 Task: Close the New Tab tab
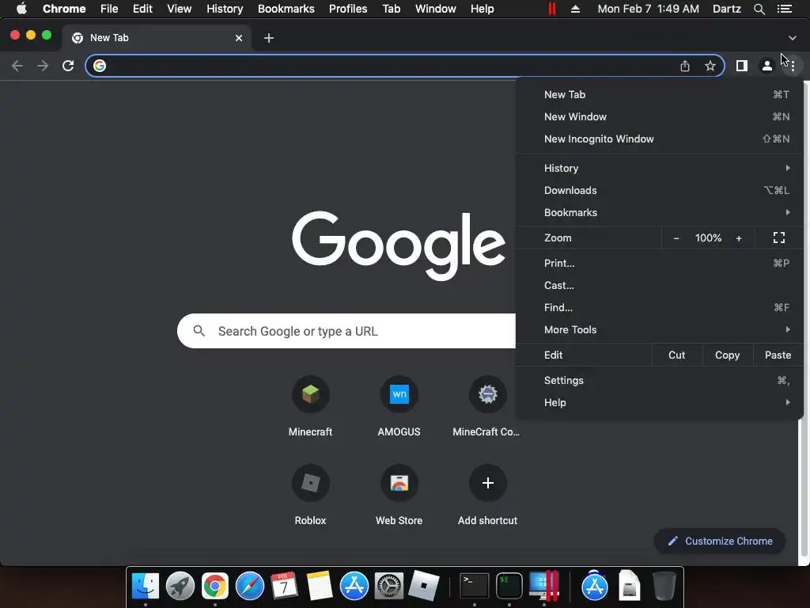click(x=239, y=38)
